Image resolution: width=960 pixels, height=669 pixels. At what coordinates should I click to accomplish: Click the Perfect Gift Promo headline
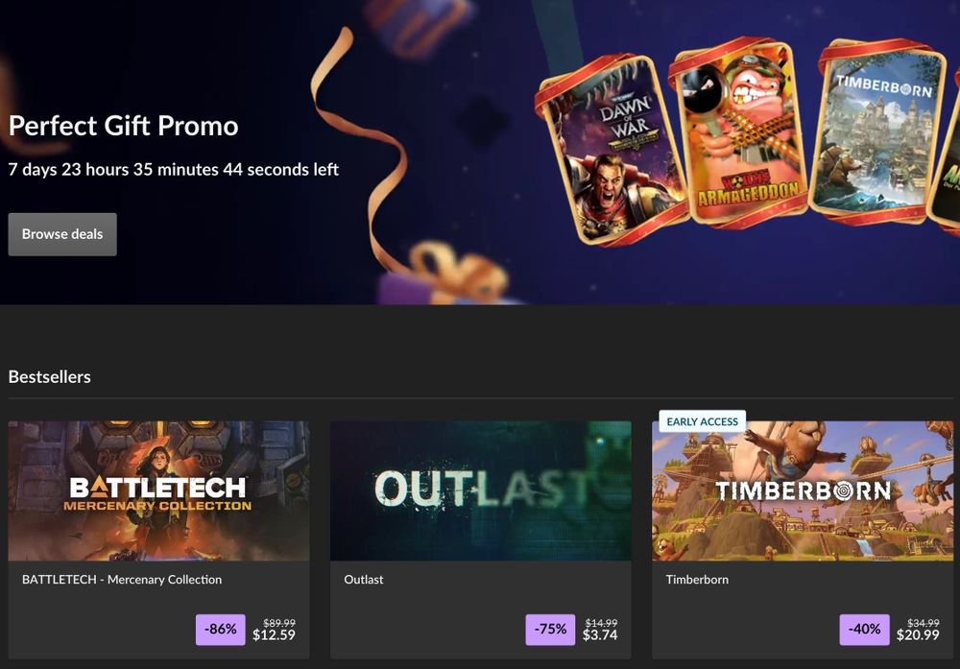pos(124,126)
